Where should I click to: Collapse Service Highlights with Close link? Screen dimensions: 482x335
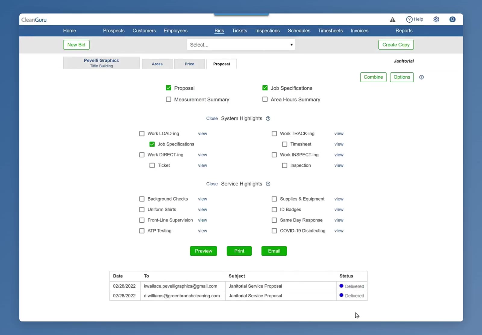pyautogui.click(x=212, y=184)
